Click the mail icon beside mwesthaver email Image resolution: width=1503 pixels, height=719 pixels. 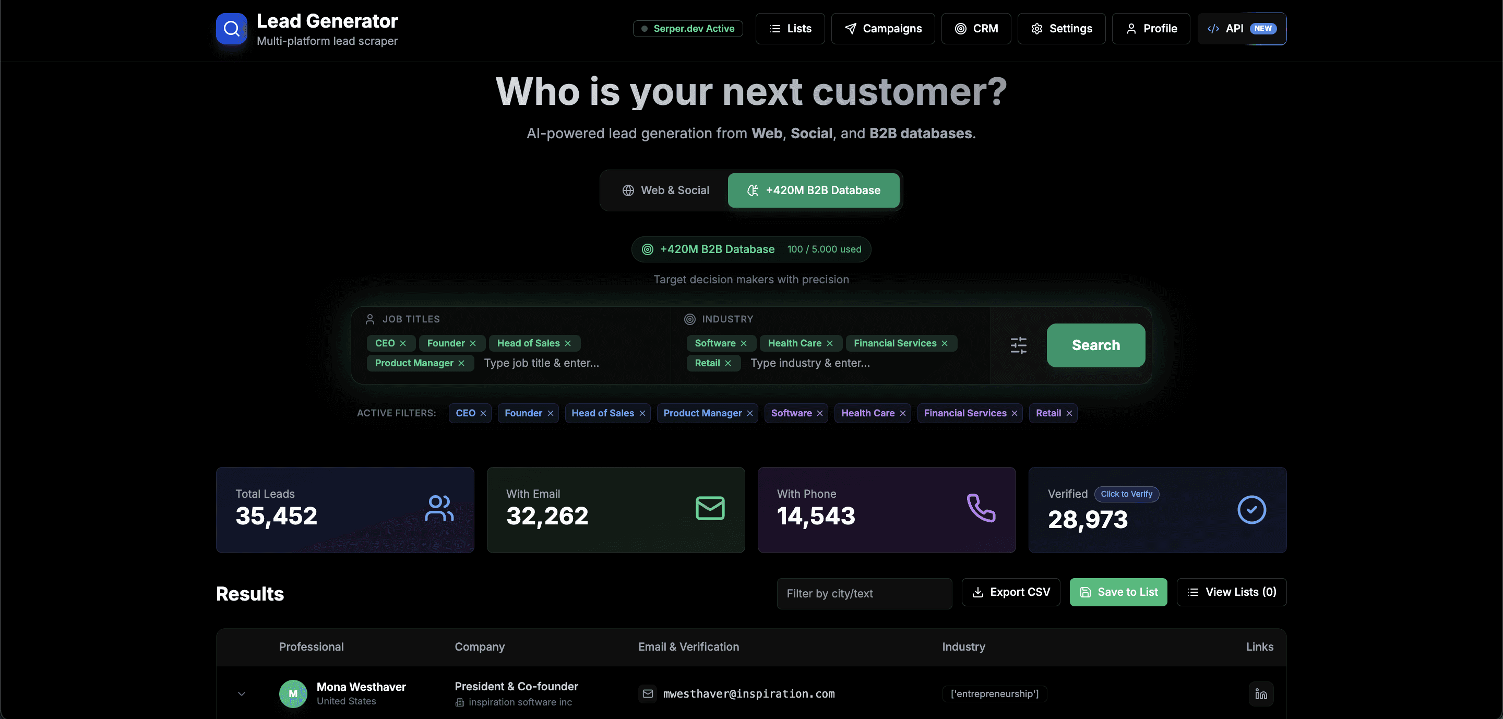click(647, 694)
